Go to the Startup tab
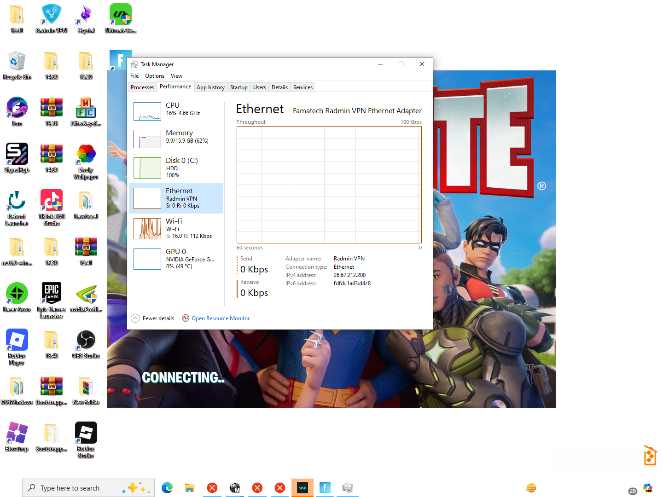 point(238,87)
